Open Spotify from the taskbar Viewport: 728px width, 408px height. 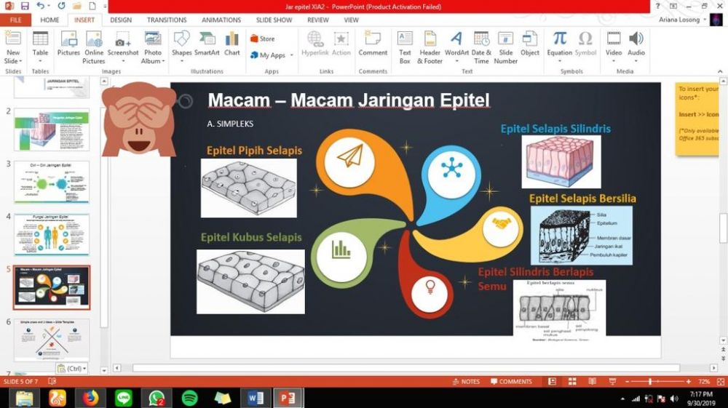[x=189, y=398]
